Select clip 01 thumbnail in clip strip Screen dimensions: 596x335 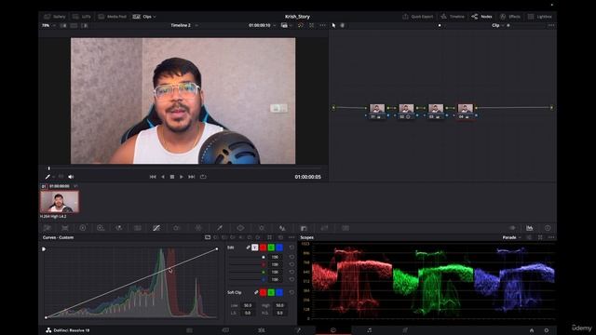click(60, 202)
